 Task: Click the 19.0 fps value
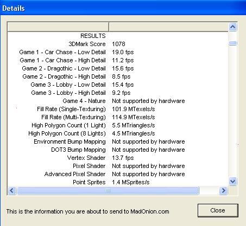click(x=123, y=52)
